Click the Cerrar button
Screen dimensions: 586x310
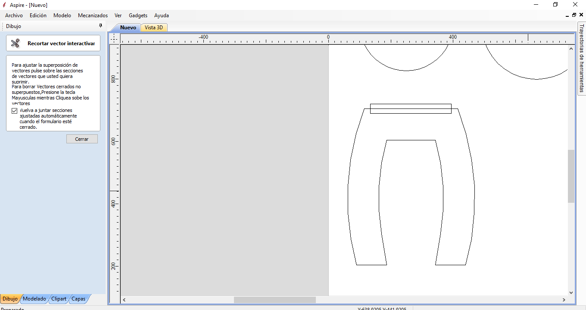coord(82,139)
